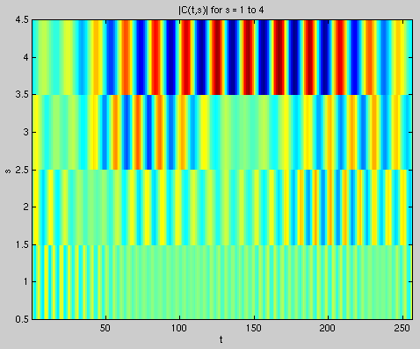Screen dimensions: 420x349
Task: Click the y-axis tick label '2'
Action: coord(25,207)
